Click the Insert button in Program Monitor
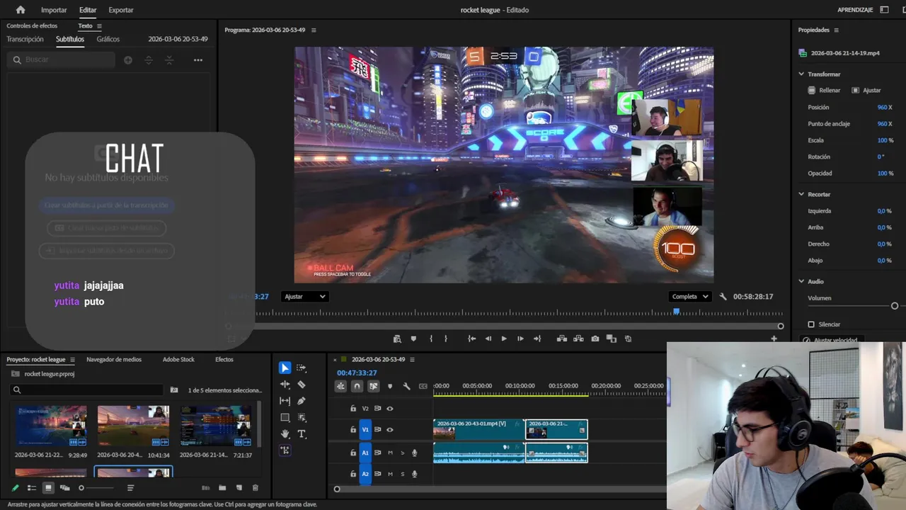The image size is (906, 510). pyautogui.click(x=562, y=339)
